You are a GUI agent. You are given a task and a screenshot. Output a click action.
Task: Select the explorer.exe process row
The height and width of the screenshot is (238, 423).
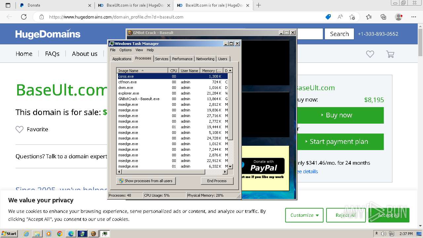coord(172,93)
